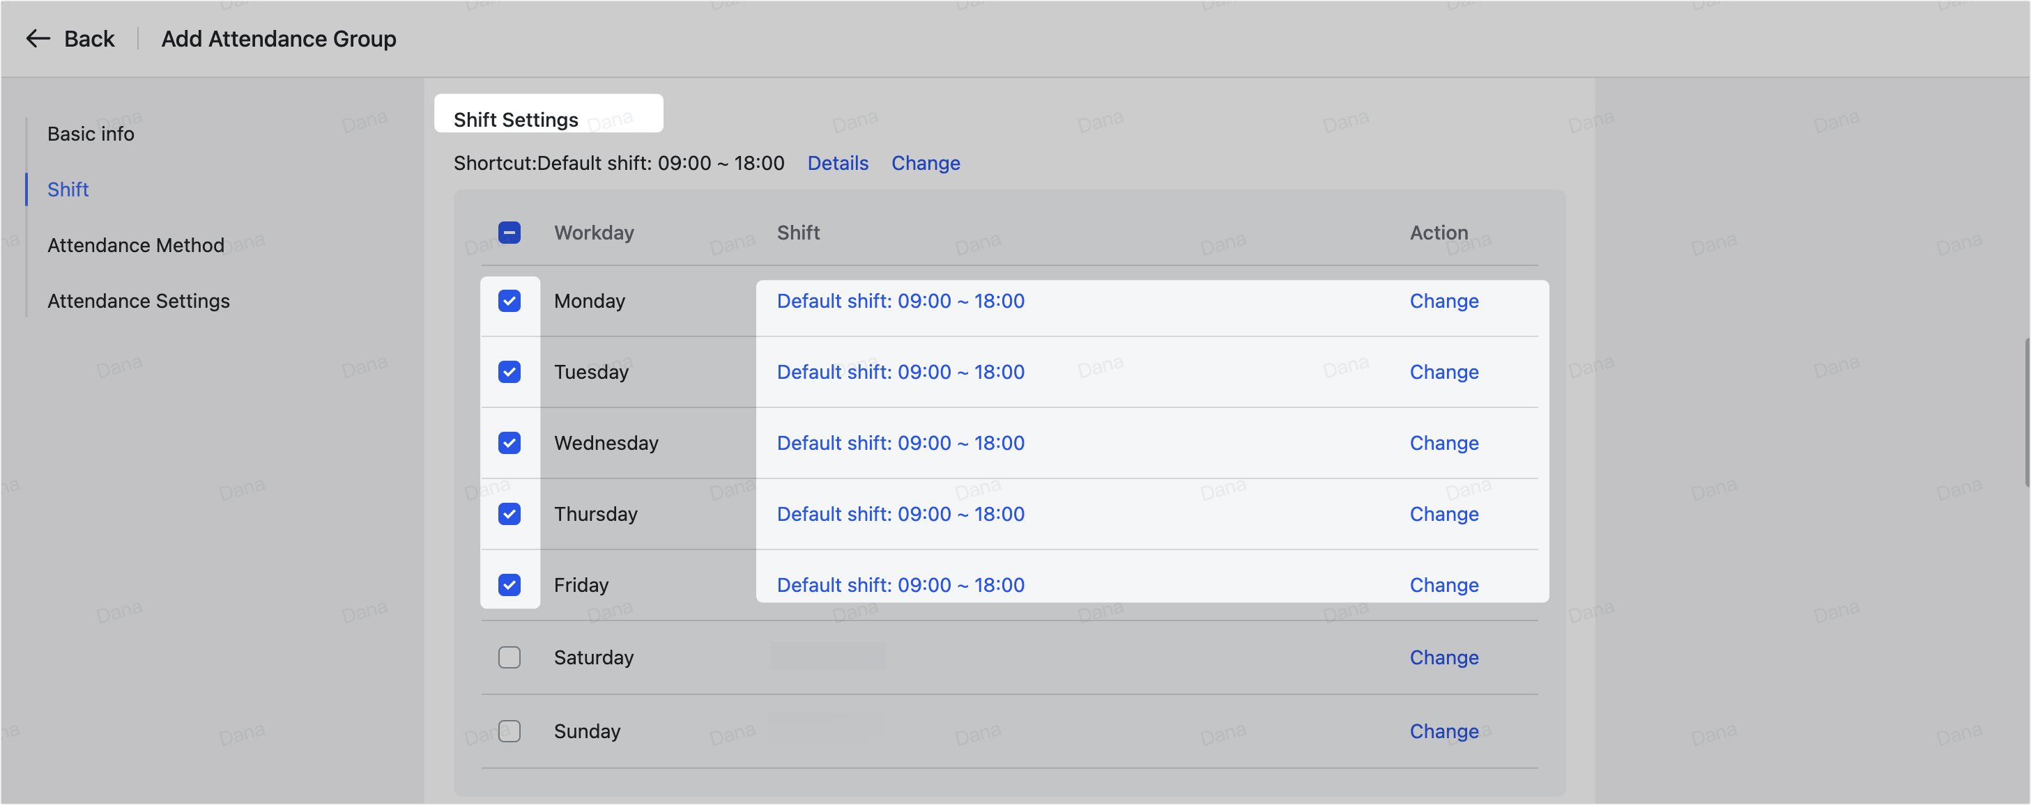Image resolution: width=2031 pixels, height=805 pixels.
Task: Enable Saturday as a workday
Action: pos(509,657)
